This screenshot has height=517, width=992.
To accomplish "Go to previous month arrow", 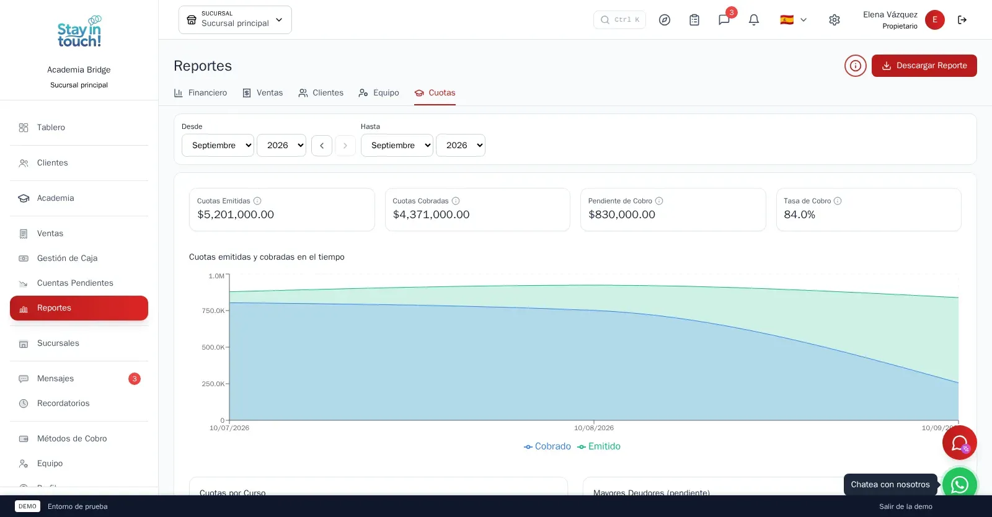I will pos(322,146).
